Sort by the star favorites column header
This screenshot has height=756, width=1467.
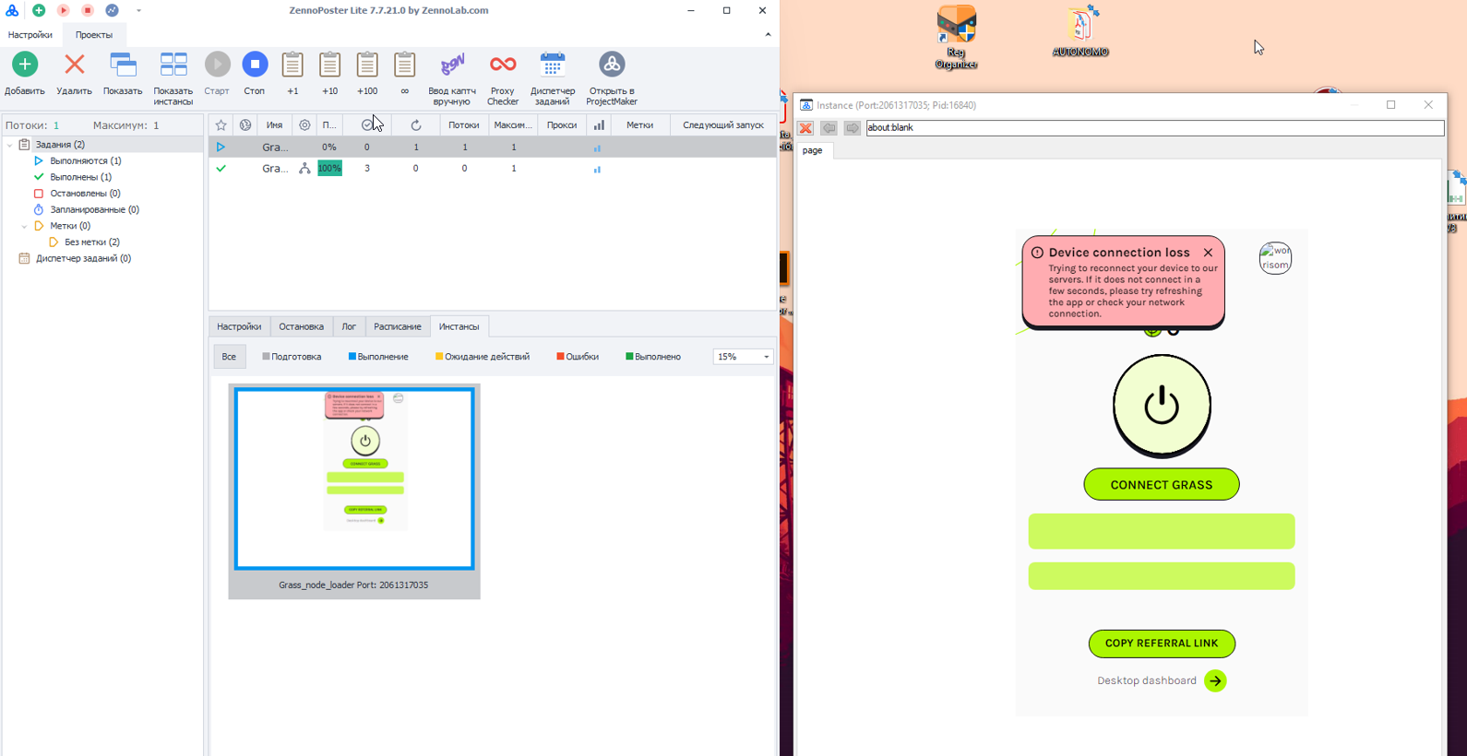click(221, 125)
